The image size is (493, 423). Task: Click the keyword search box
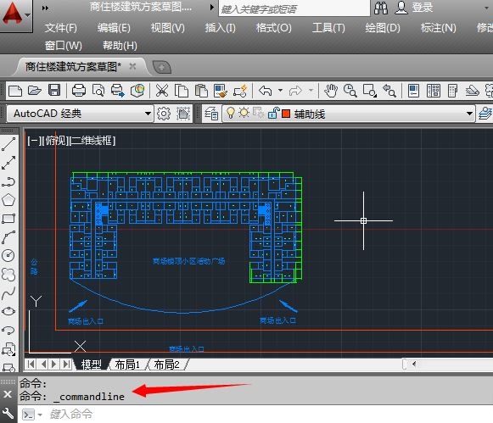(x=294, y=8)
